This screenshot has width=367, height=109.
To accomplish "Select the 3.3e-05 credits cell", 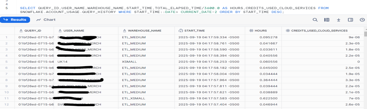I will click(323, 80).
